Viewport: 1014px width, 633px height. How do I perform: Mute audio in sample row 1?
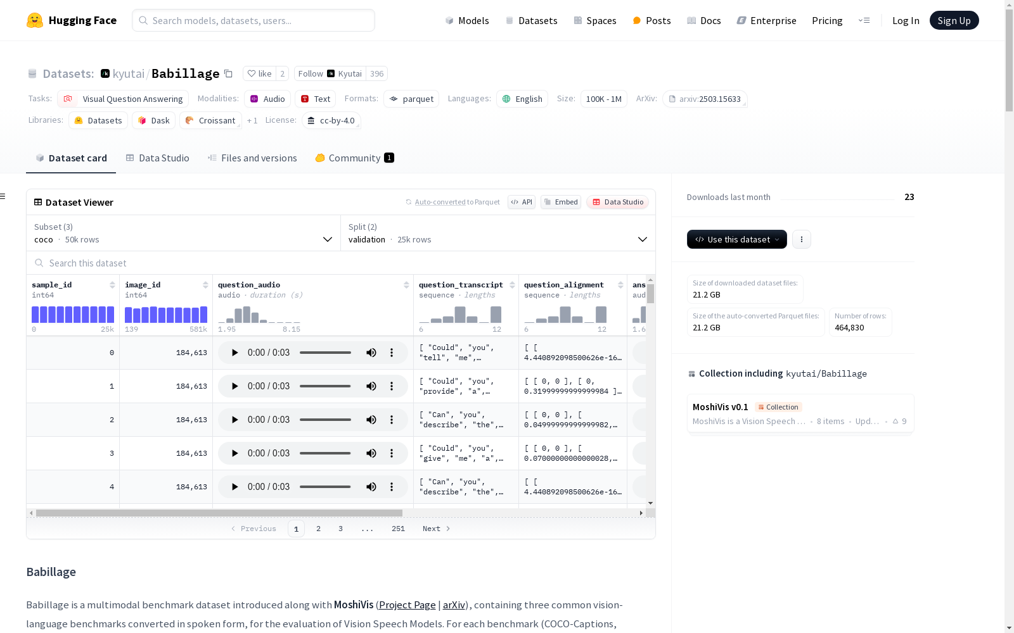click(x=371, y=386)
